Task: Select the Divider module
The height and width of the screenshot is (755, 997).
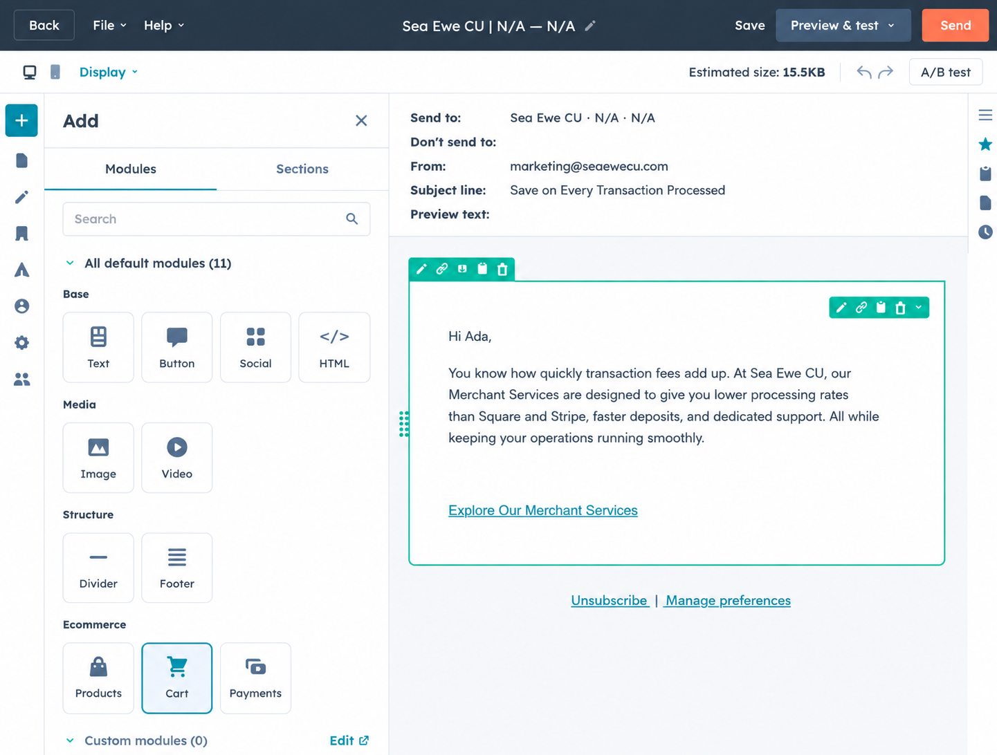Action: [x=98, y=568]
